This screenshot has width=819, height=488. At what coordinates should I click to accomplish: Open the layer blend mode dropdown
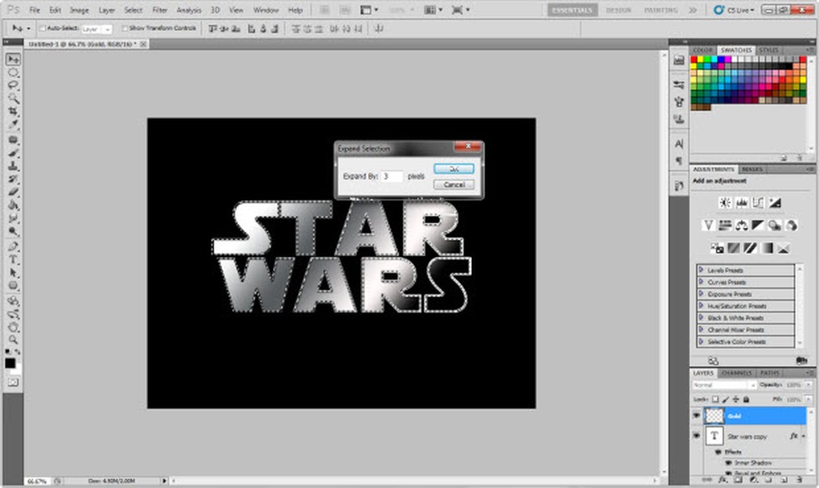pyautogui.click(x=723, y=386)
